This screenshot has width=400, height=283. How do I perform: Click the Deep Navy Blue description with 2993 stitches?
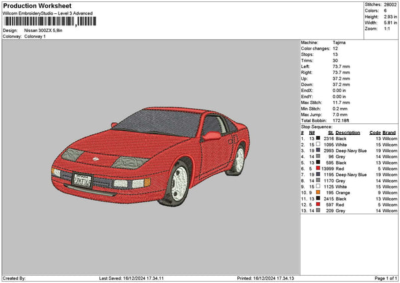pyautogui.click(x=351, y=151)
